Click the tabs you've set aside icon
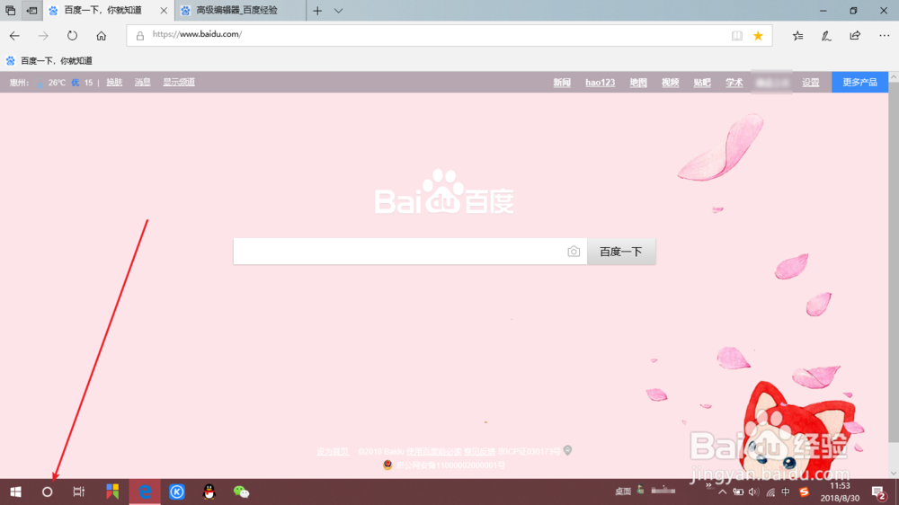899x505 pixels. click(x=10, y=10)
